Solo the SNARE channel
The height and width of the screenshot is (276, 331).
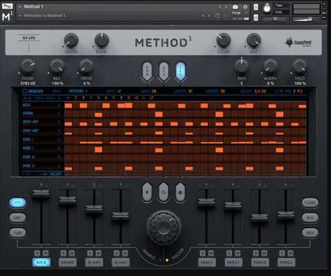point(63,253)
